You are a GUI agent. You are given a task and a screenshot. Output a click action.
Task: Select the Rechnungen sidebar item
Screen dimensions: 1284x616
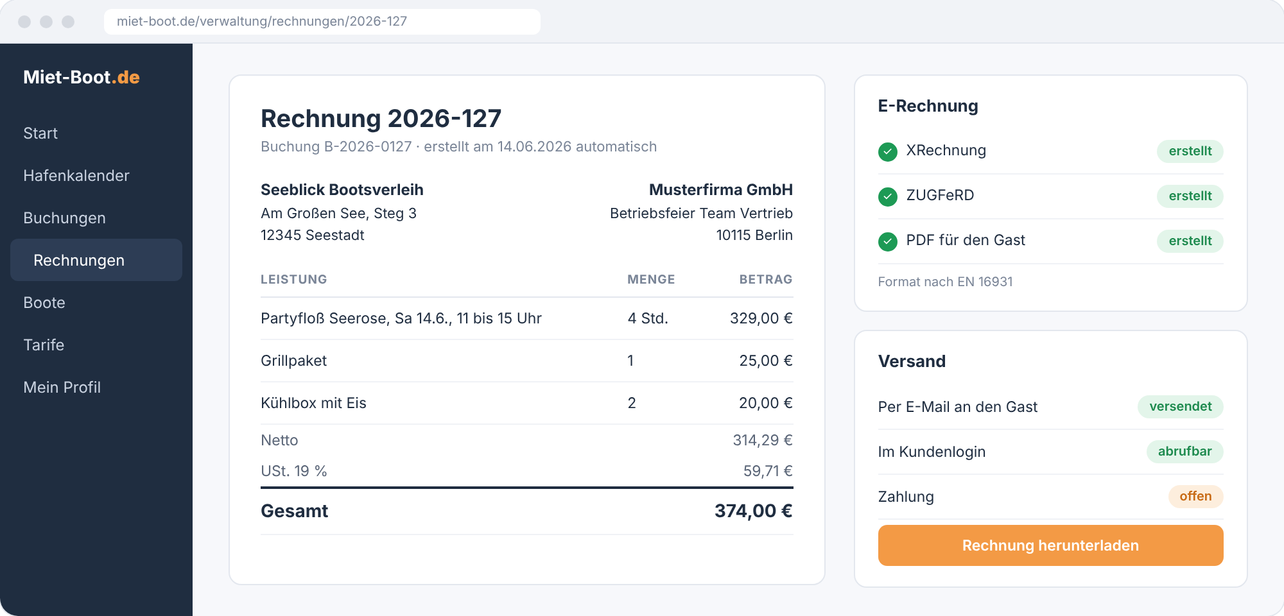[x=96, y=260]
